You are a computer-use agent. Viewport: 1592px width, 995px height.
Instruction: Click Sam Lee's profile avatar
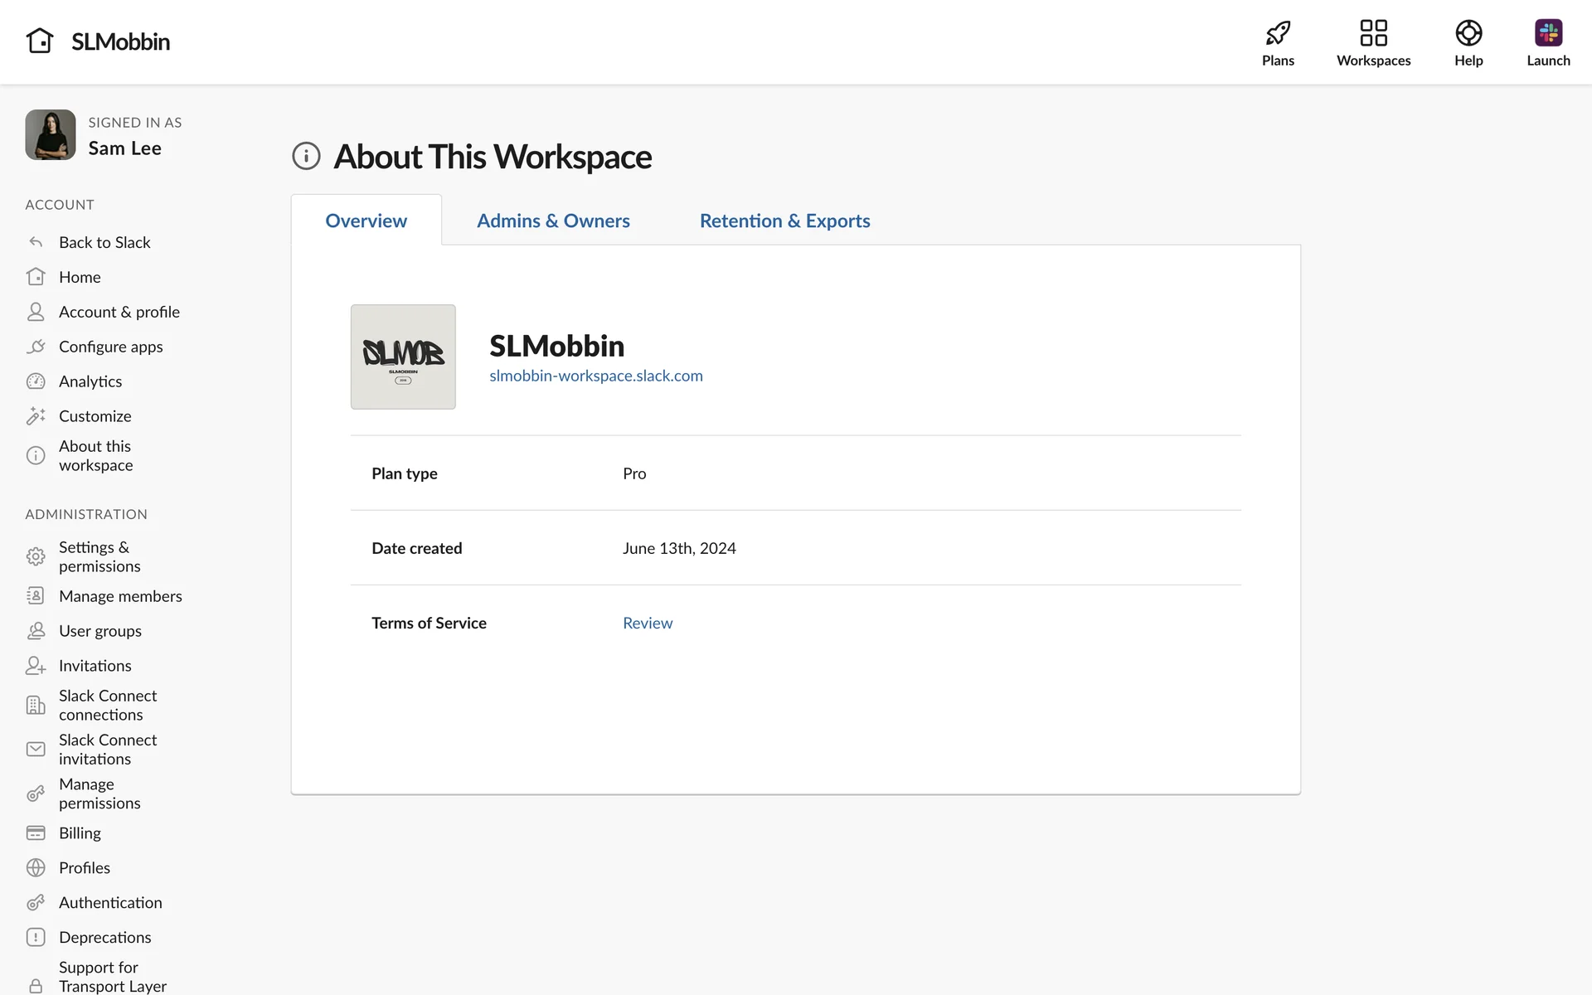51,135
